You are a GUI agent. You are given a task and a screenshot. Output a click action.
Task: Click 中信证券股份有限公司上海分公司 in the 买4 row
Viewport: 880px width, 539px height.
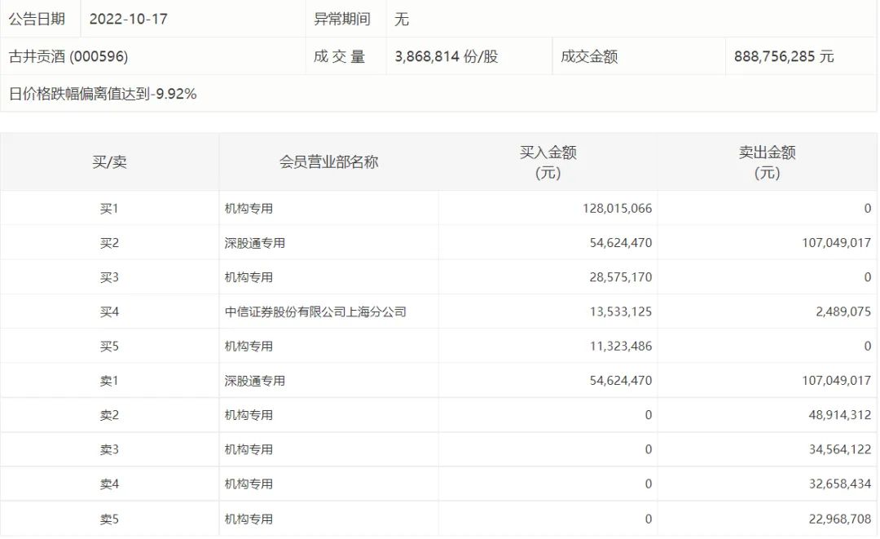[x=315, y=311]
